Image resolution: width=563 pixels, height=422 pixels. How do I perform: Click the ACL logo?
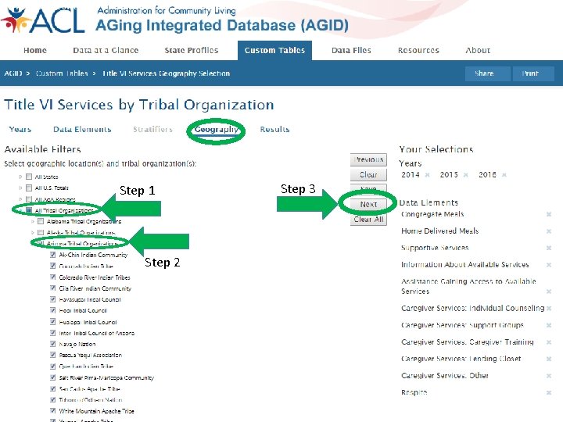tap(43, 20)
